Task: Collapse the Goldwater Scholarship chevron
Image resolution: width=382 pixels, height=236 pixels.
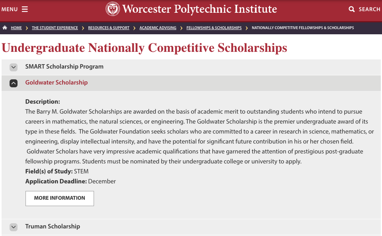Action: (14, 83)
